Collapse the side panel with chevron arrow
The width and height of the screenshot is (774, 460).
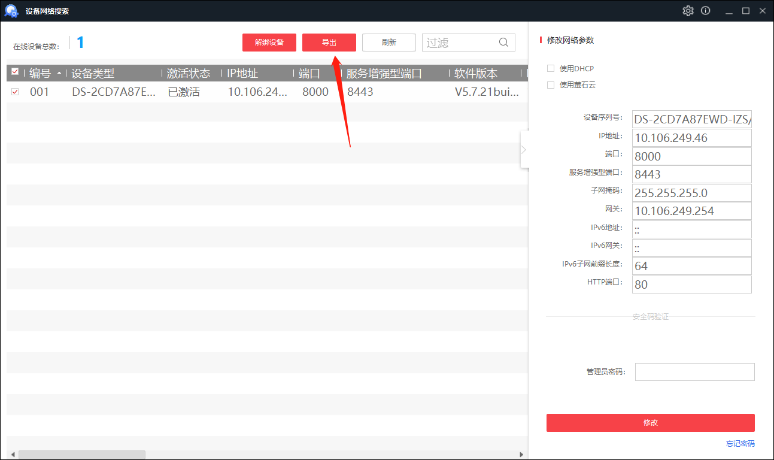tap(524, 149)
